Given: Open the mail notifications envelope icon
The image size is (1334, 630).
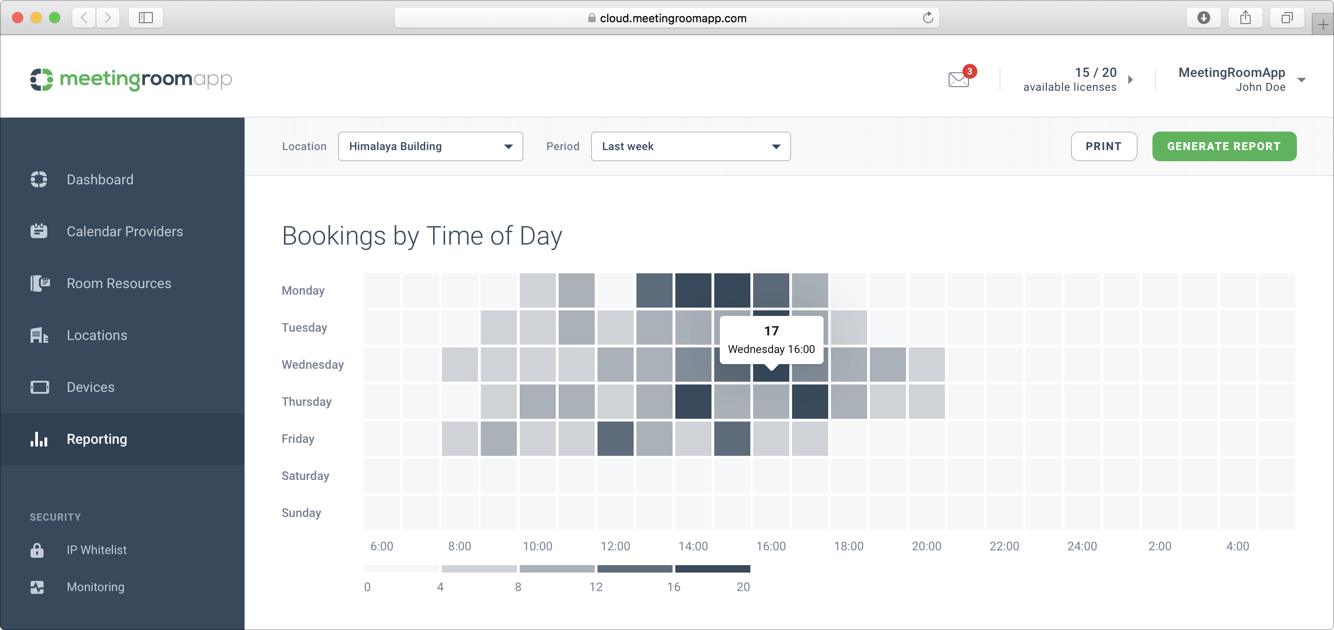Looking at the screenshot, I should (x=958, y=79).
